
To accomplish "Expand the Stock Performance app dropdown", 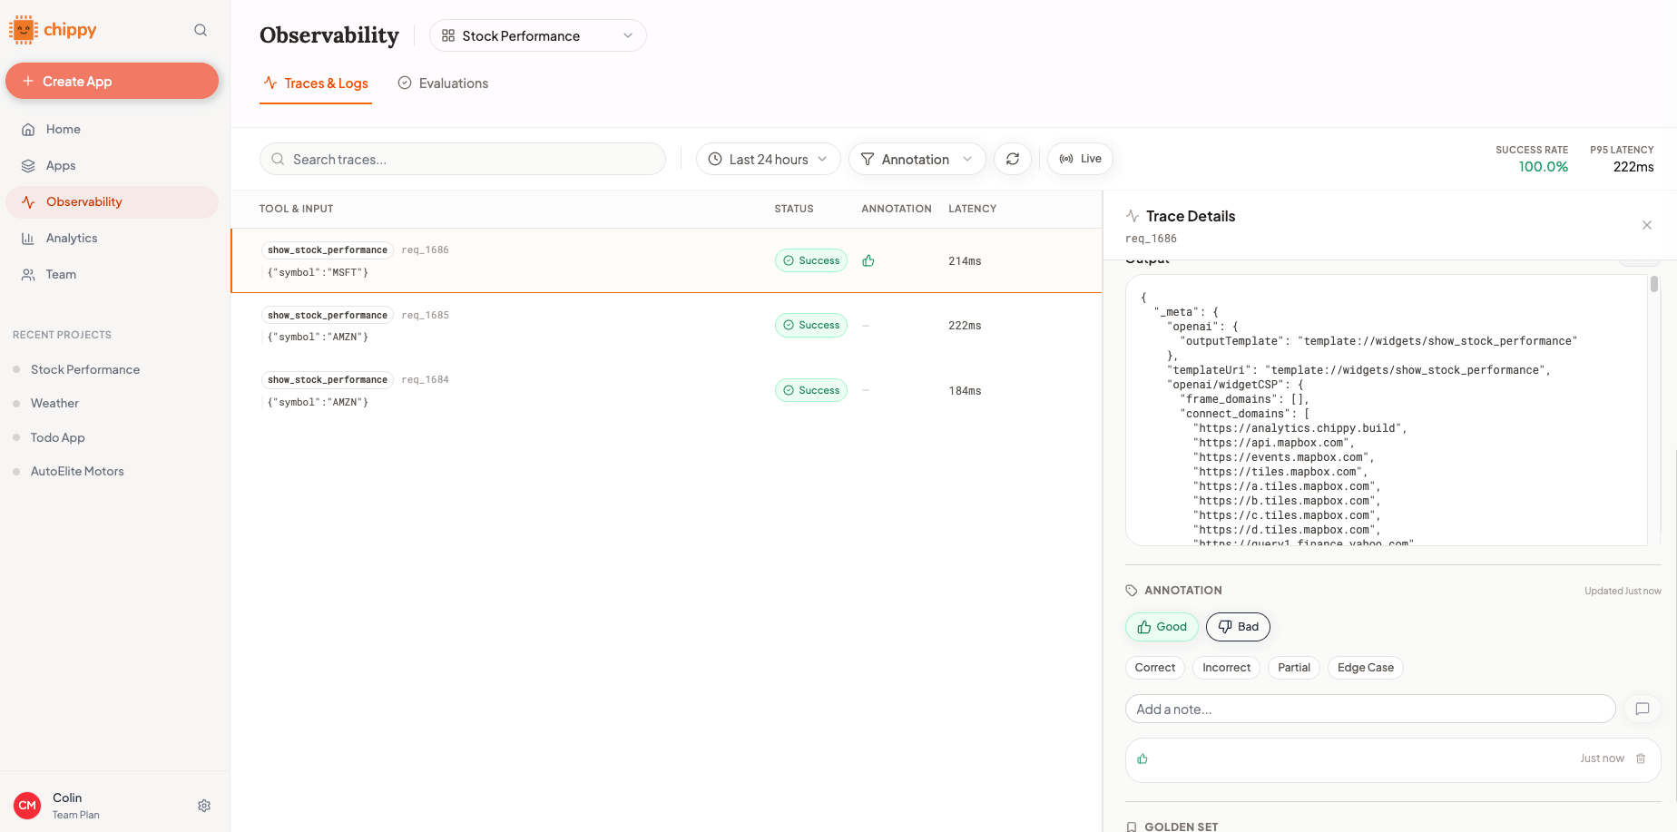I will click(x=537, y=35).
